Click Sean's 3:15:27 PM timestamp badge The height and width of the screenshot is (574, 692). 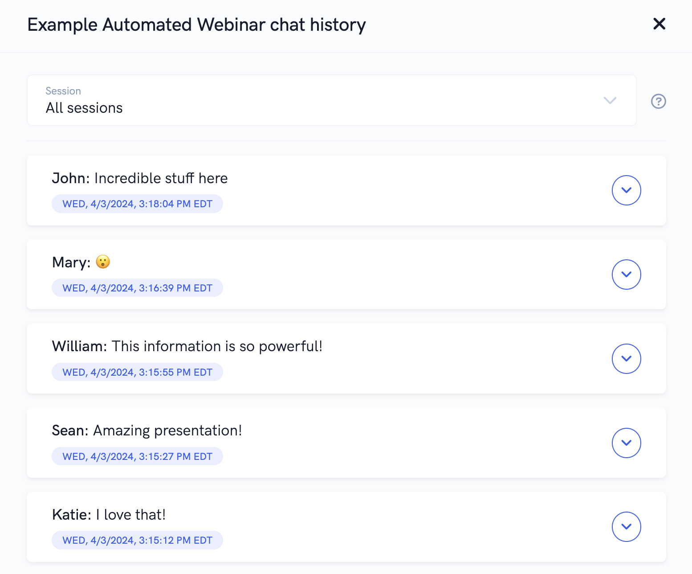tap(137, 457)
